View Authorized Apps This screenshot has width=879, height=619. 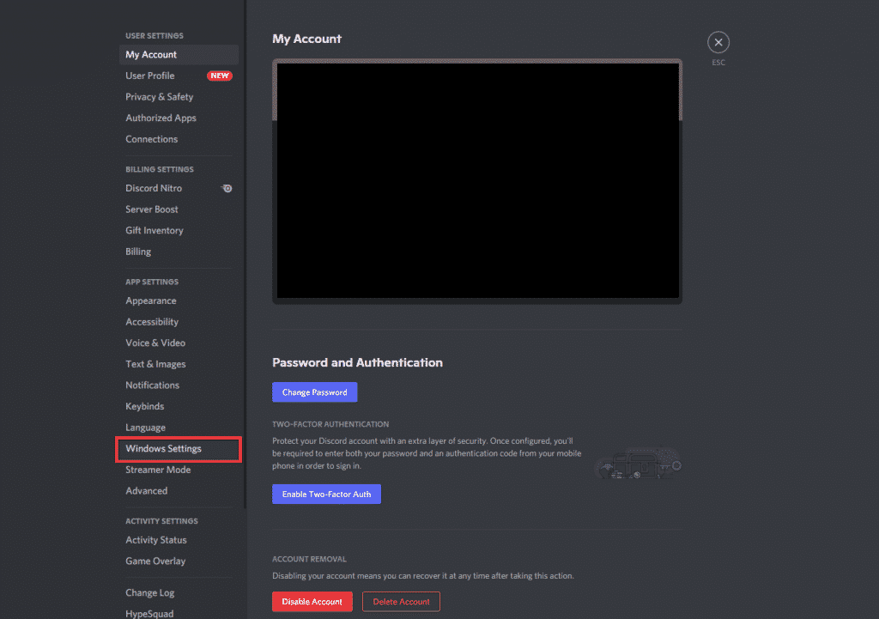pyautogui.click(x=161, y=118)
